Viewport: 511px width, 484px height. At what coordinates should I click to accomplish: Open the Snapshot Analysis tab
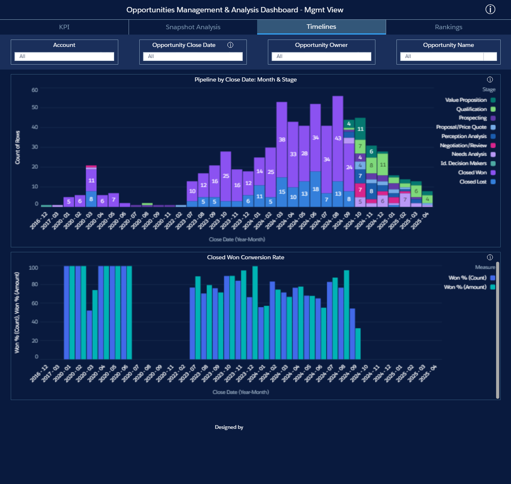pos(193,27)
